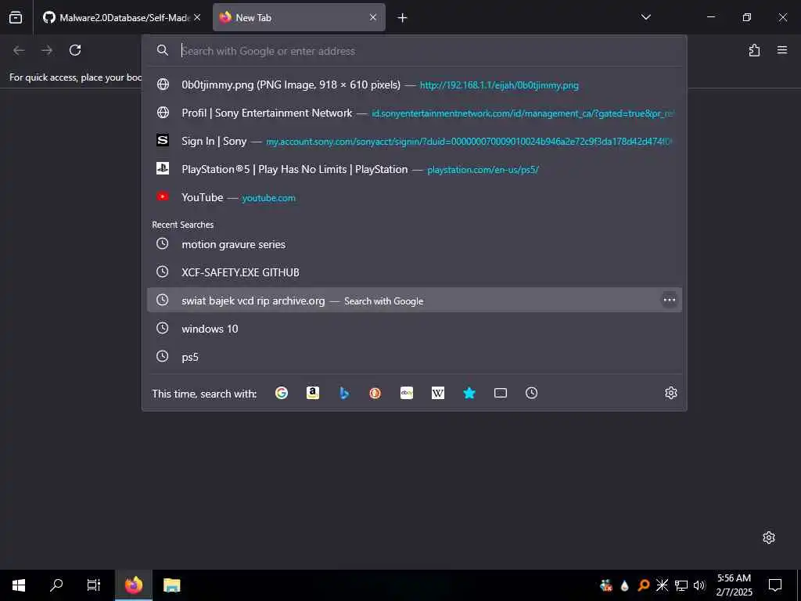Search this time with Bing

[344, 393]
